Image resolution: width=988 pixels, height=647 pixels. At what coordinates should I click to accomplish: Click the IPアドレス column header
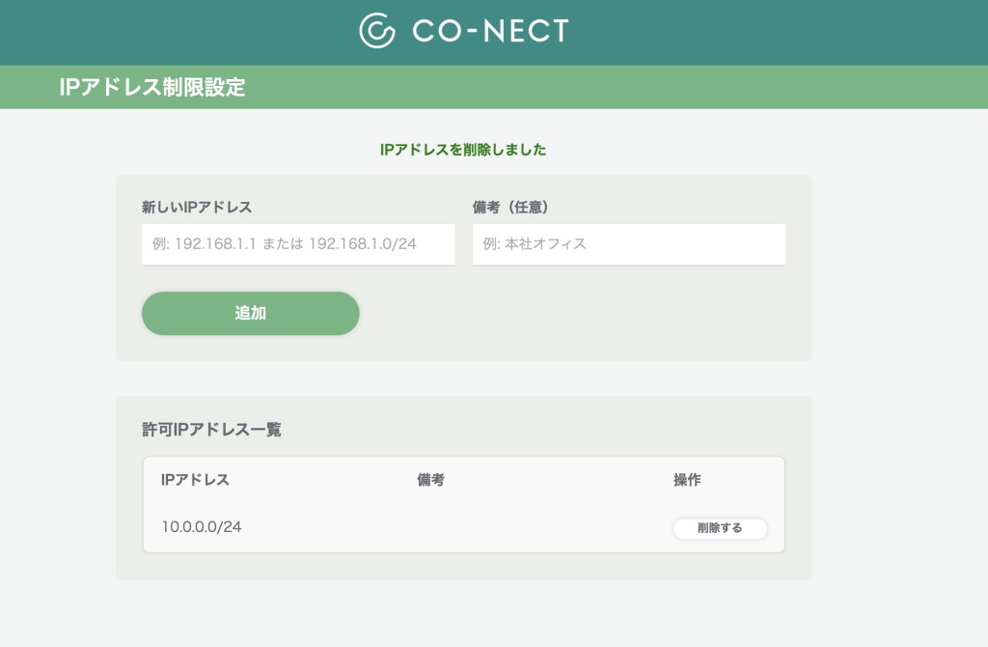pos(195,479)
